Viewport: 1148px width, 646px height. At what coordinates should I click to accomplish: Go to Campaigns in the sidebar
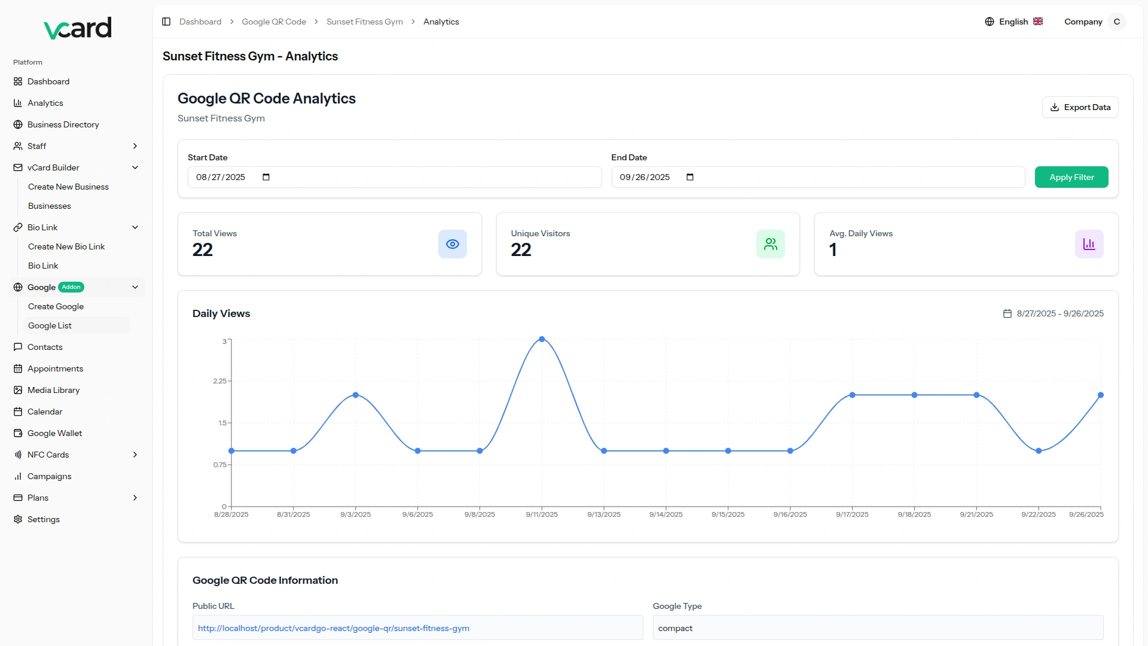point(49,476)
